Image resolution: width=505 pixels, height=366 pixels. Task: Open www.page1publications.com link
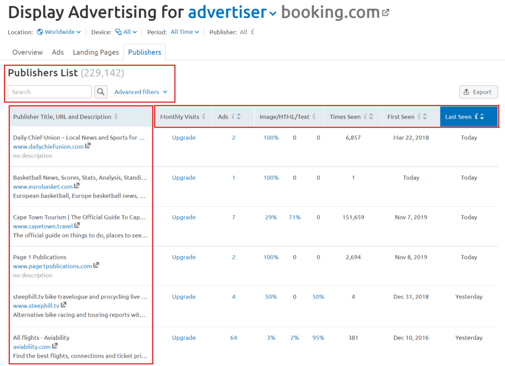point(52,266)
